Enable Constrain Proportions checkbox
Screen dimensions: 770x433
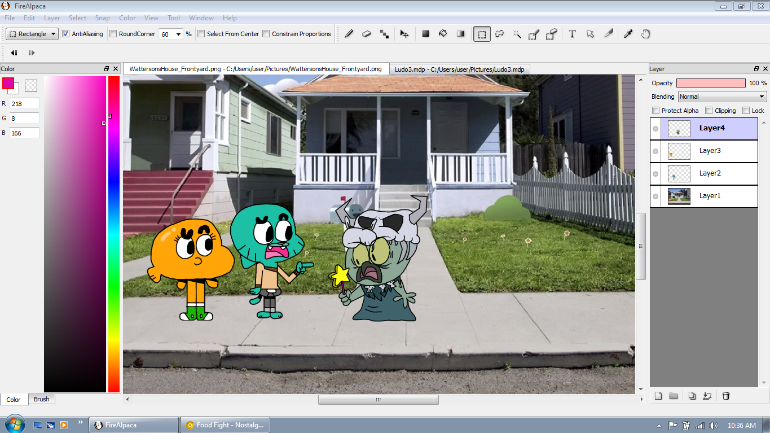(x=266, y=34)
